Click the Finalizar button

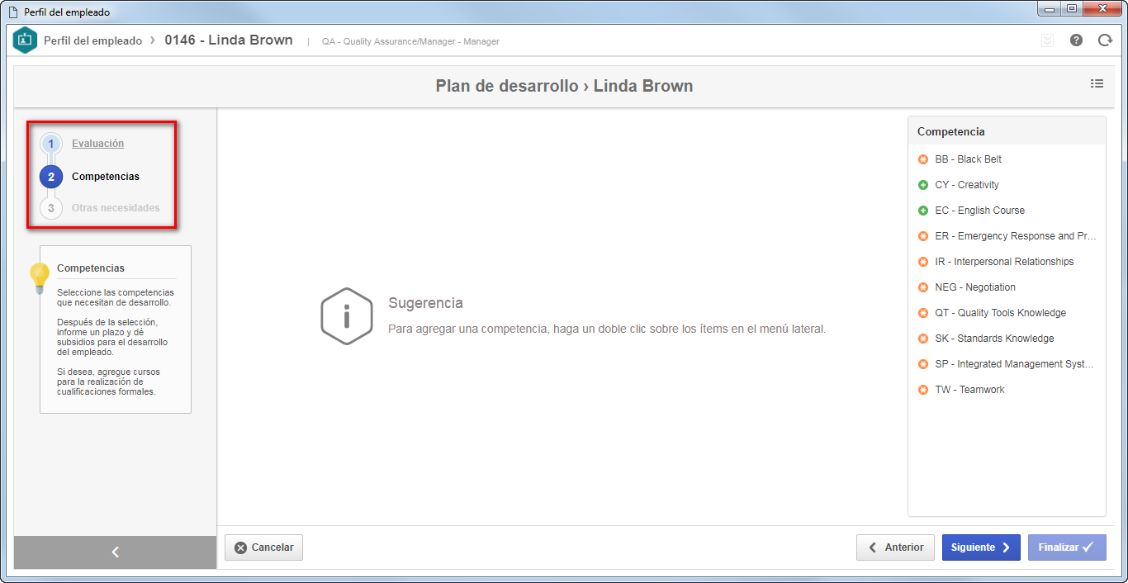point(1067,547)
